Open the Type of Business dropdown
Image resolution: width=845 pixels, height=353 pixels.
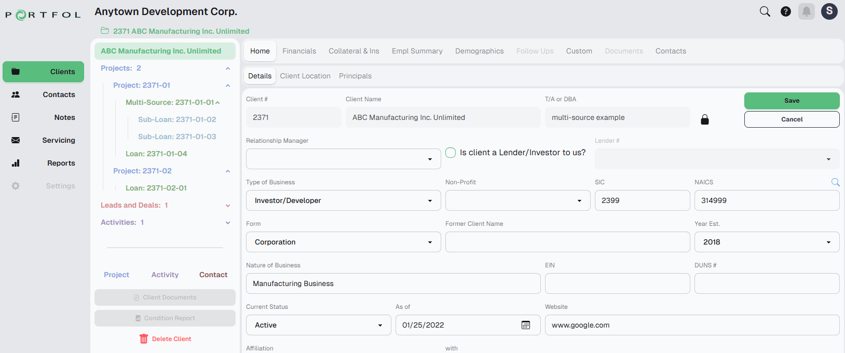click(x=343, y=200)
